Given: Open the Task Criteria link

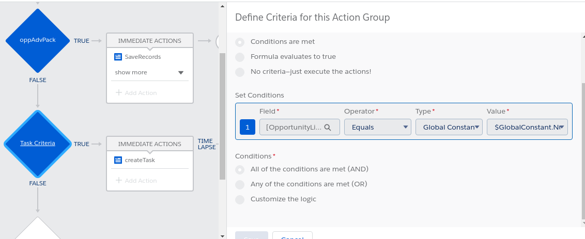Looking at the screenshot, I should click(x=37, y=143).
